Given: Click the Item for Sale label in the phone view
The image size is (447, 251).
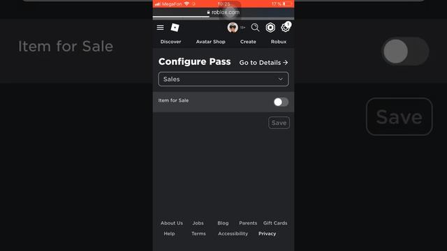Looking at the screenshot, I should coord(173,100).
